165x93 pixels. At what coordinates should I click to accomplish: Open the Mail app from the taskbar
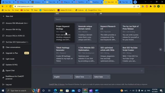pyautogui.click(x=73, y=91)
